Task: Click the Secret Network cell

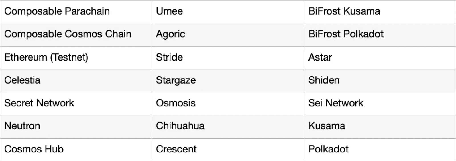Action: pos(39,103)
